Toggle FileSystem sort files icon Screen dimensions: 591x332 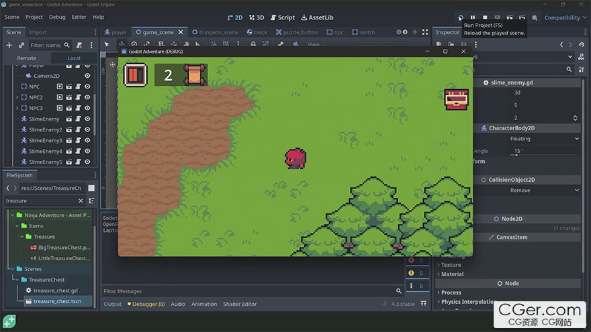(91, 201)
